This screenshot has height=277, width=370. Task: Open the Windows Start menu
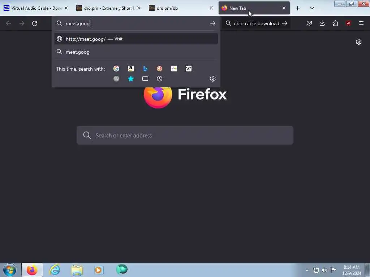click(10, 270)
